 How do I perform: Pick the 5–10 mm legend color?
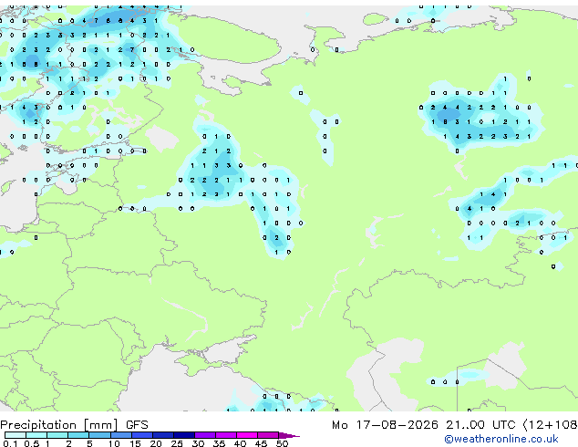99,435
